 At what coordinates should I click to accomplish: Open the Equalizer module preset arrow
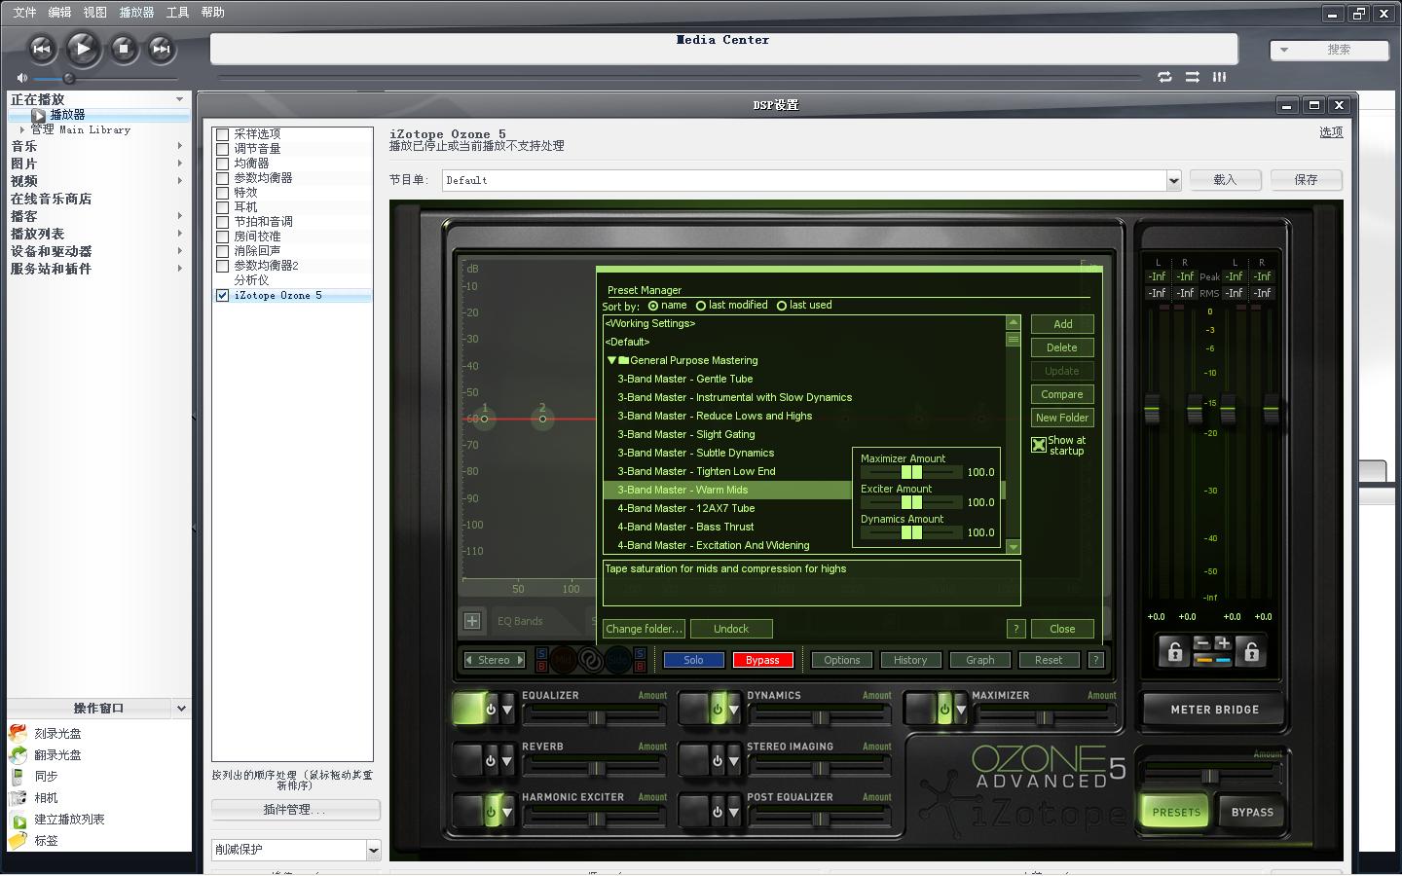pos(507,710)
